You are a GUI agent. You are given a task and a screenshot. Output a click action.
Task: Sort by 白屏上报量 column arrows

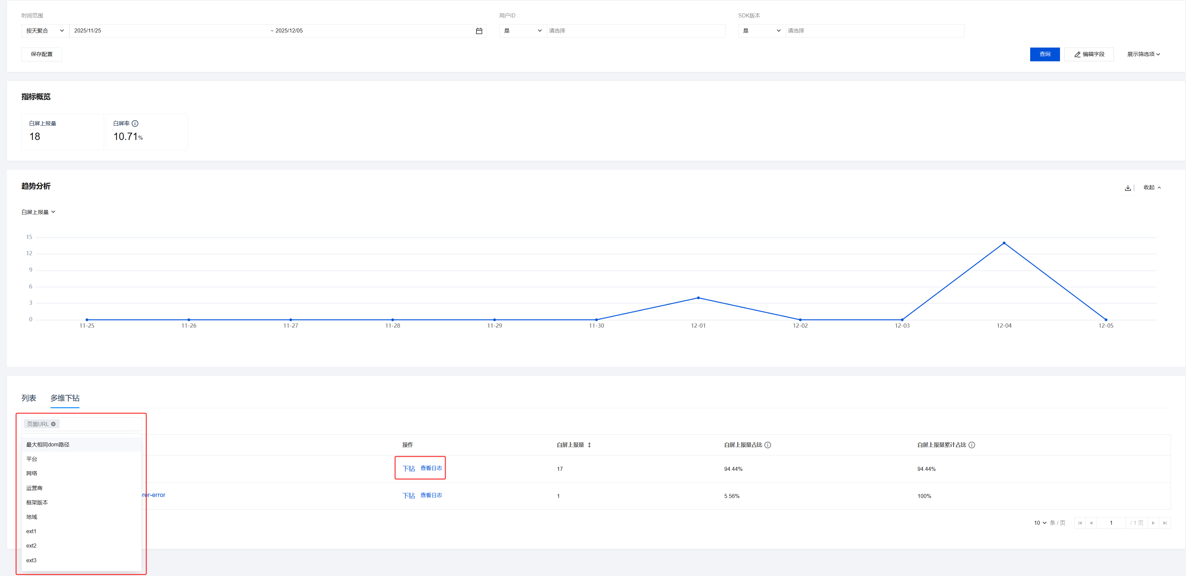tap(589, 445)
